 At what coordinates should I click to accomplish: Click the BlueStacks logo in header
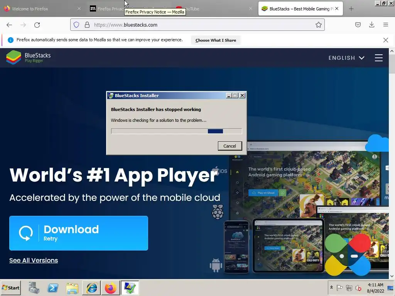[x=28, y=57]
